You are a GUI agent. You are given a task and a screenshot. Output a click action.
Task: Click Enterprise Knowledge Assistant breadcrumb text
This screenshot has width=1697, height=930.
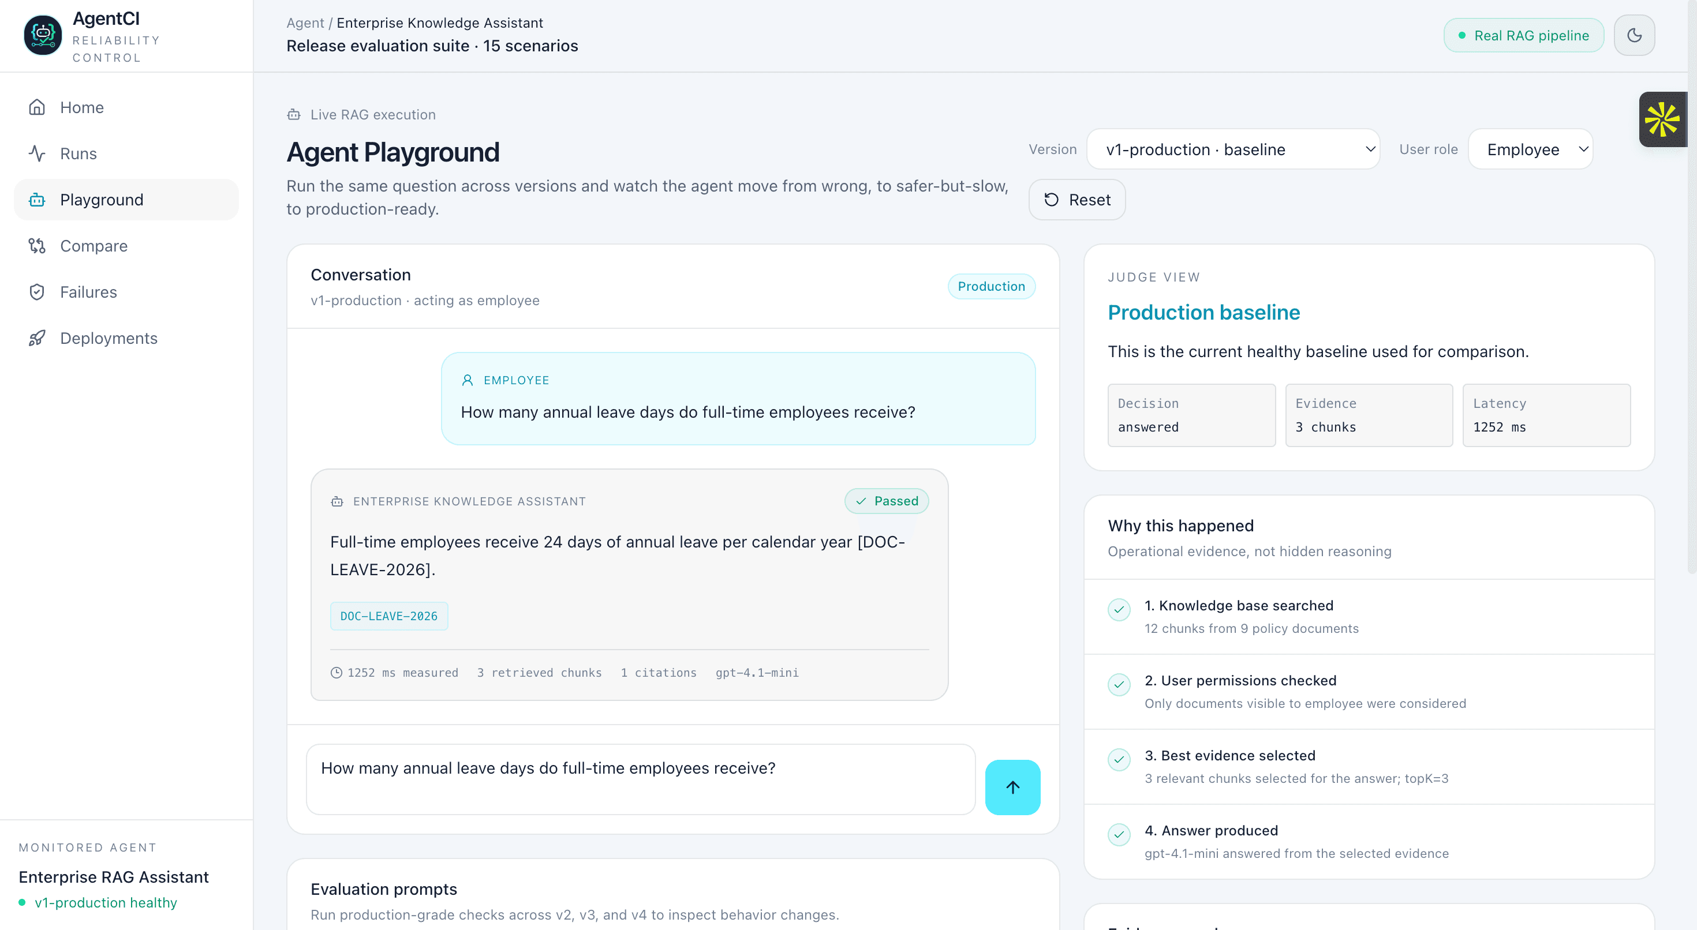[x=439, y=22]
